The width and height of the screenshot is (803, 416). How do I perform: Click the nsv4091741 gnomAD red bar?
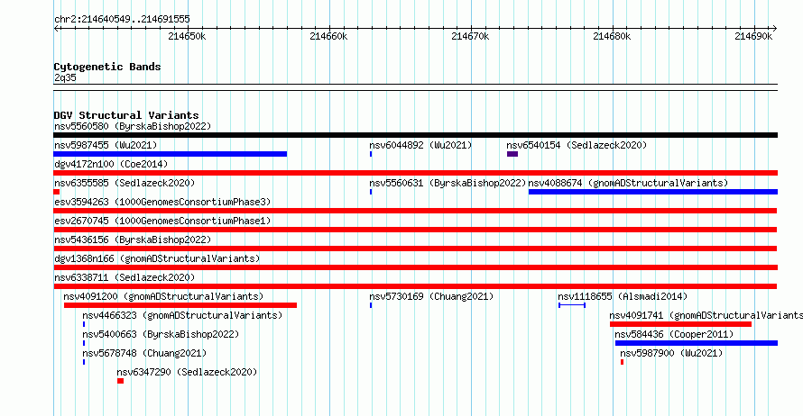coord(680,324)
